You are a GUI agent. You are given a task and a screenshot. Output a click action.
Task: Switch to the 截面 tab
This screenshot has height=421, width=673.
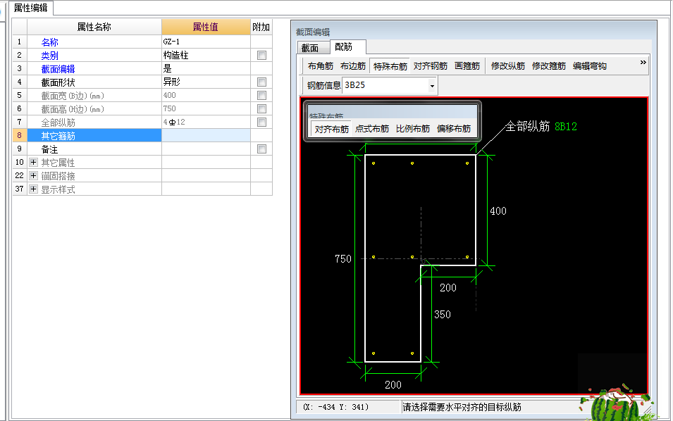pos(311,48)
